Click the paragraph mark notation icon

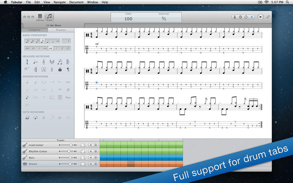pos(68,69)
